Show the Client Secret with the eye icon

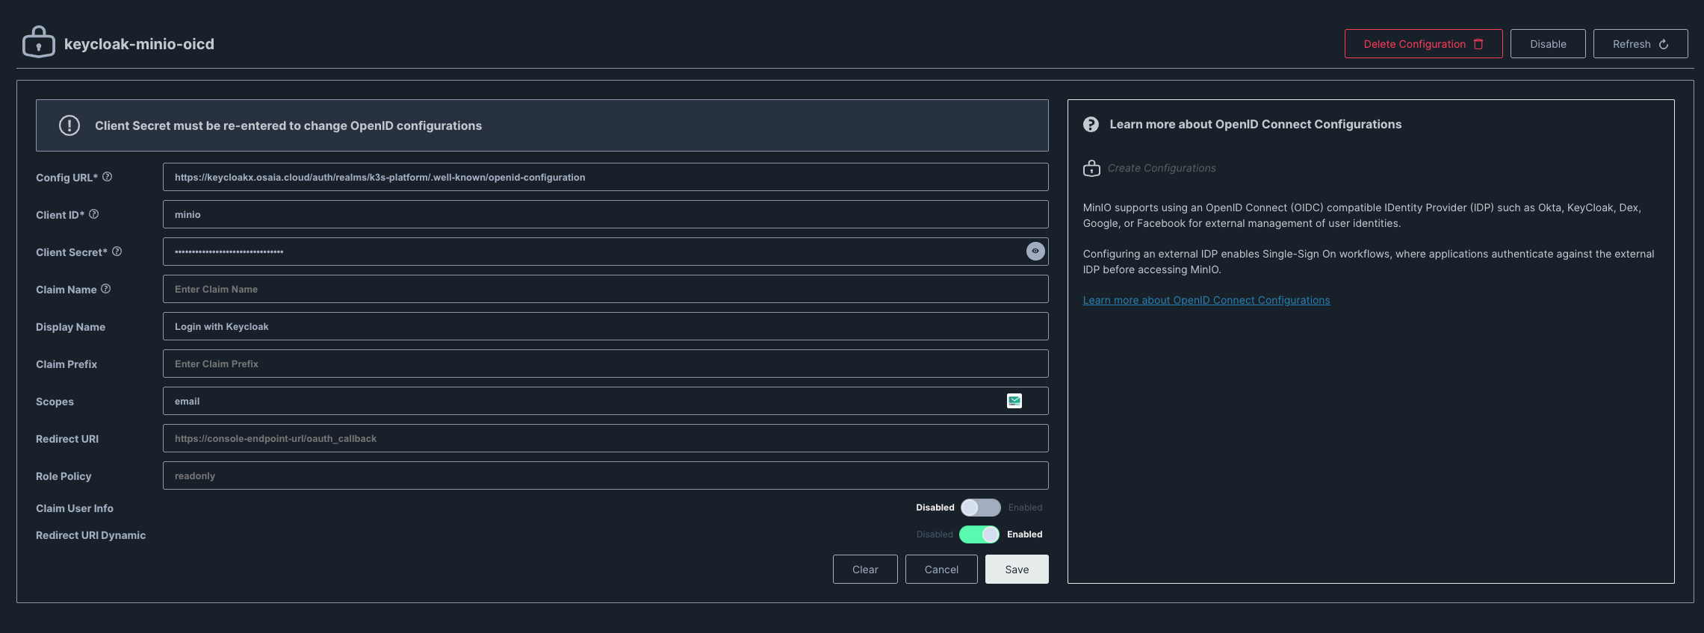(x=1035, y=252)
